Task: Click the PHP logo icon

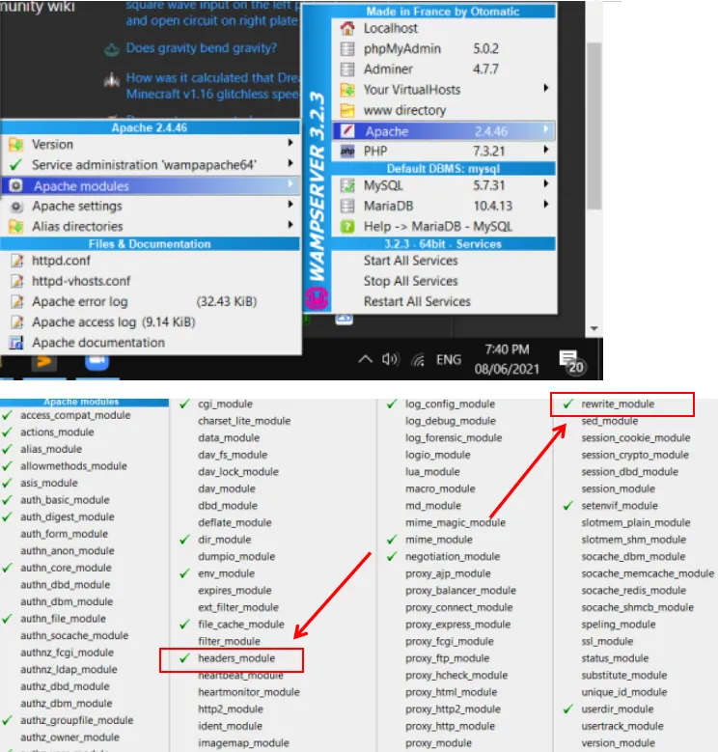Action: [347, 151]
